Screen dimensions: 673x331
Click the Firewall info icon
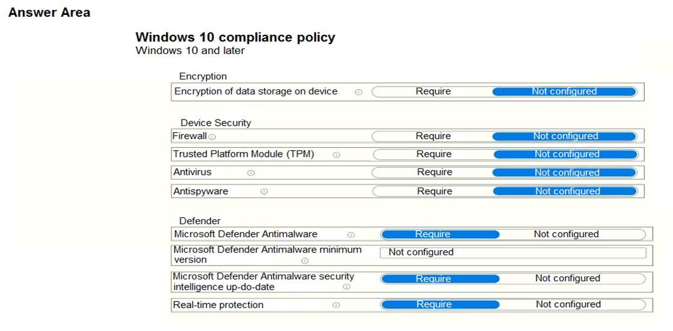pyautogui.click(x=212, y=137)
